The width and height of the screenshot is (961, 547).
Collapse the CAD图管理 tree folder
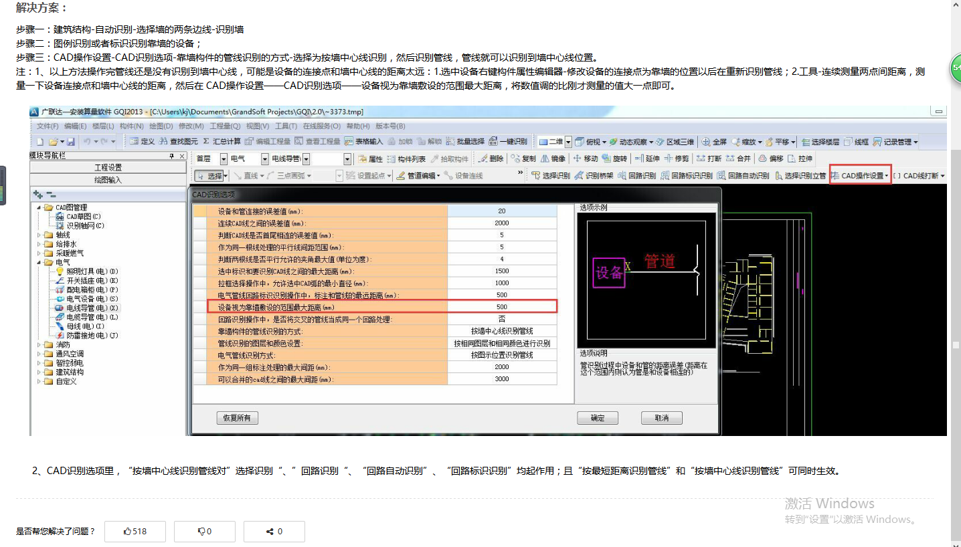point(40,207)
